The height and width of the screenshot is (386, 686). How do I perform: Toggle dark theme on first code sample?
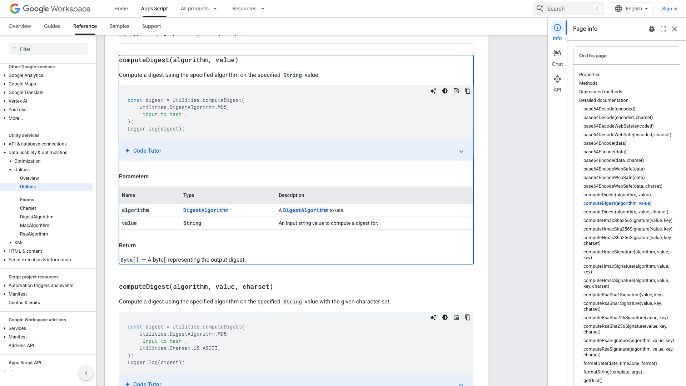pos(445,91)
